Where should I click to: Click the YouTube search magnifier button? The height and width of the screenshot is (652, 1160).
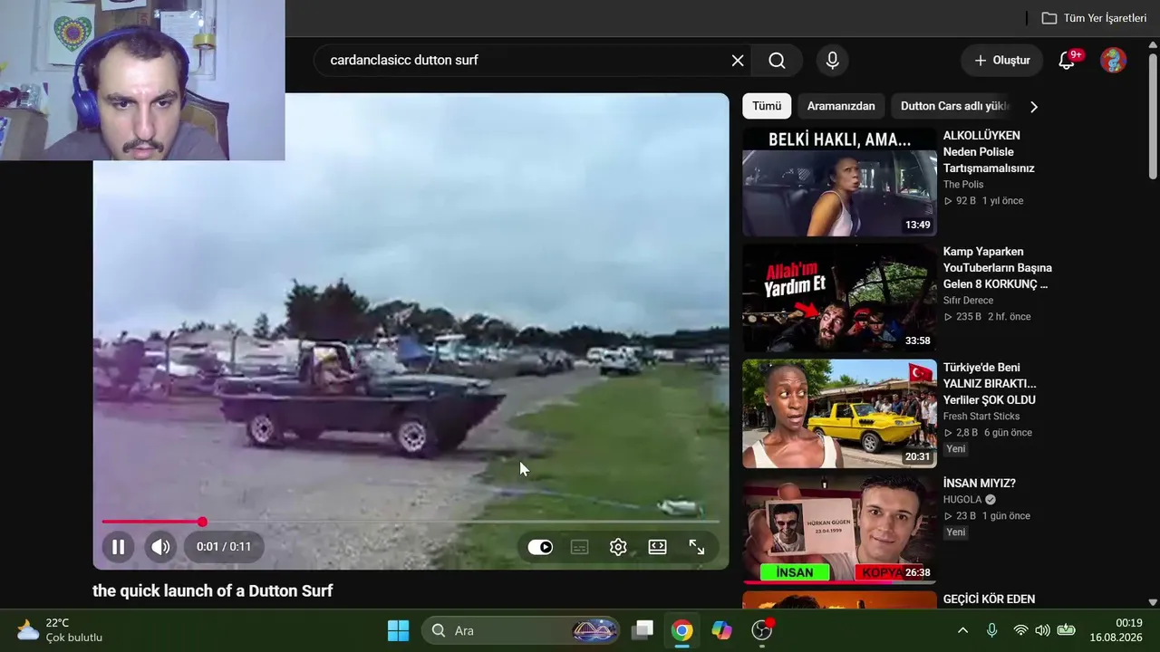(778, 61)
